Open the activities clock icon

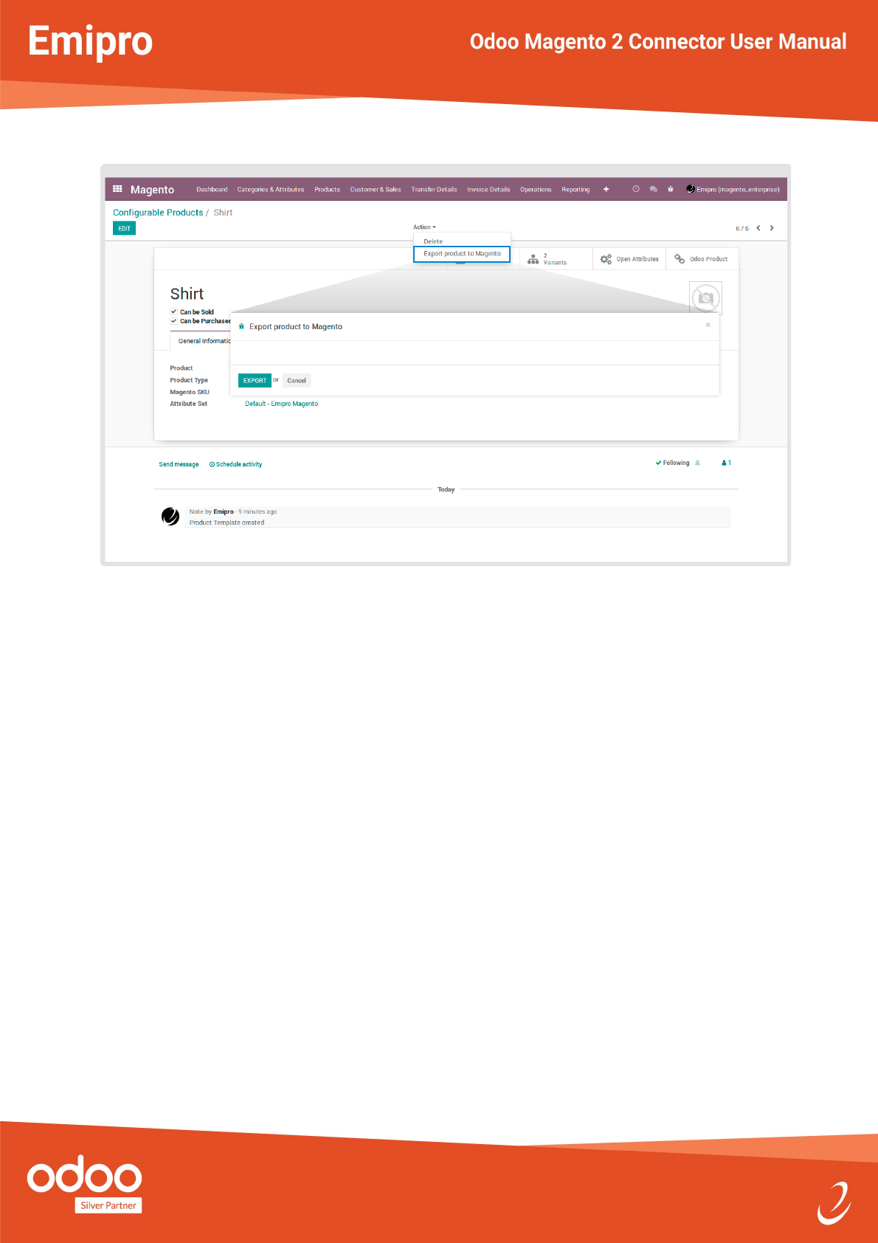pyautogui.click(x=636, y=189)
